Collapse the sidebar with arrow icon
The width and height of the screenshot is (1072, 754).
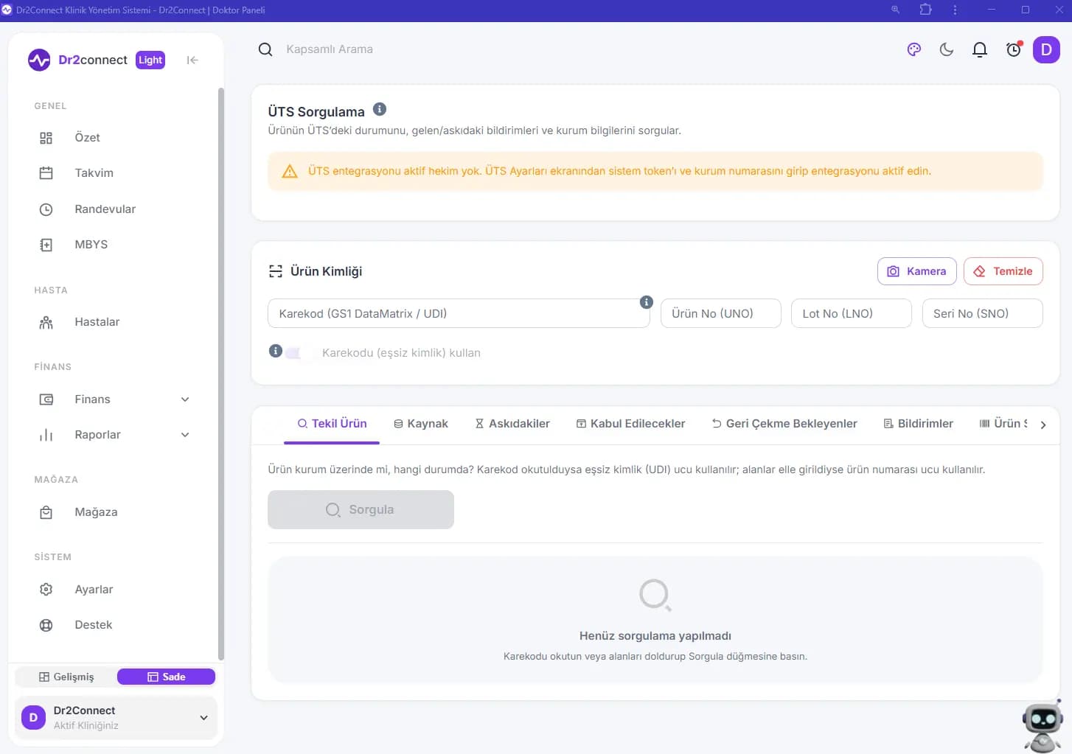coord(192,60)
